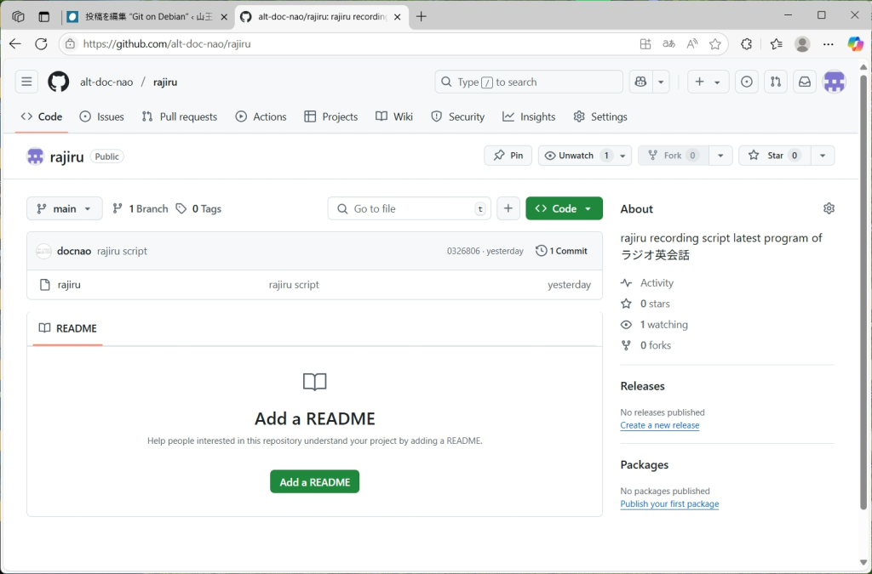Expand the Star lists dropdown arrow
The width and height of the screenshot is (872, 574).
point(823,156)
